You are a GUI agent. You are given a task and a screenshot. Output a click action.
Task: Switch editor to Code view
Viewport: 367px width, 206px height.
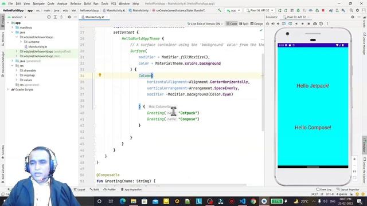coord(232,23)
